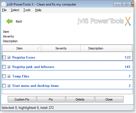Select the Start menu and desktop items checkbox
This screenshot has height=113, width=136.
(x=4, y=86)
